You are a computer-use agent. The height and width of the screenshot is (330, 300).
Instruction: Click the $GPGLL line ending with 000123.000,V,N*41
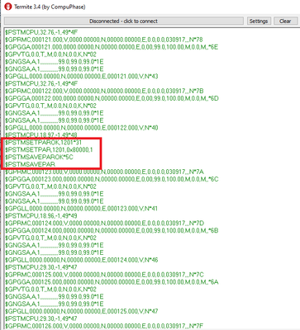pos(81,209)
